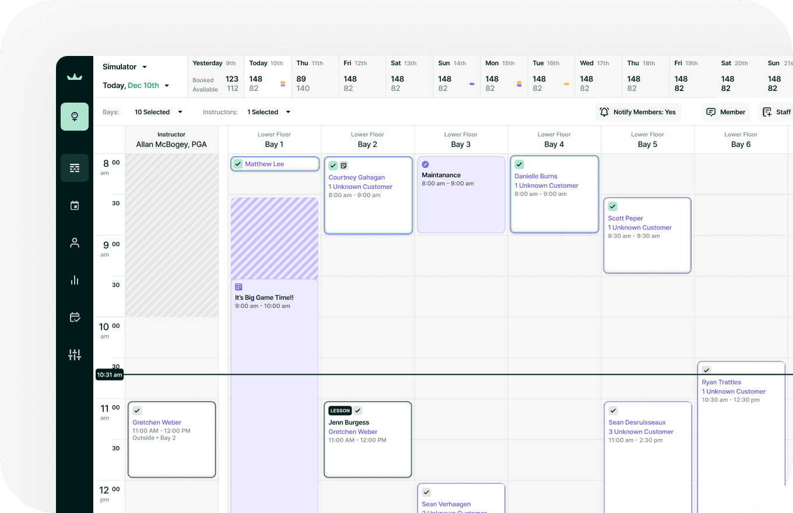Viewport: 793px width, 513px height.
Task: Open the settings sliders sidebar icon
Action: pos(75,354)
